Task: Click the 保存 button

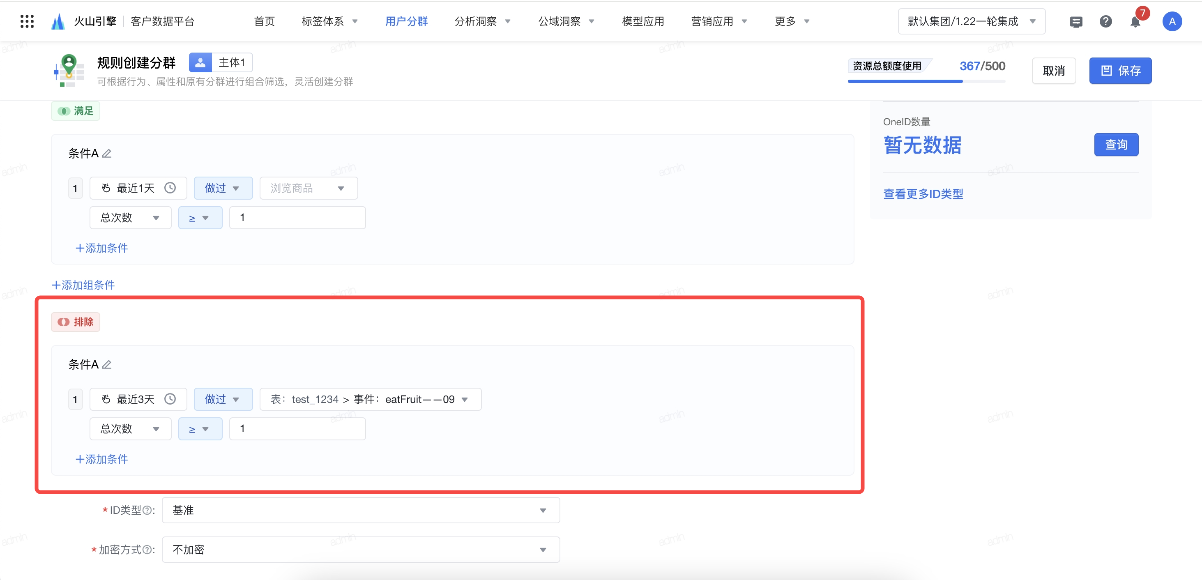Action: (1120, 71)
